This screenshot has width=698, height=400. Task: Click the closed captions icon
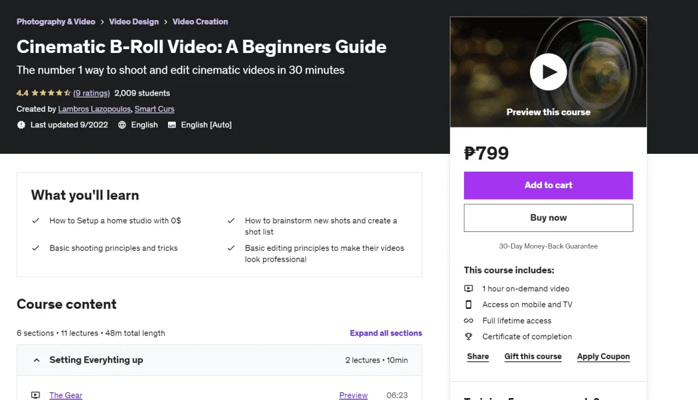[x=172, y=125]
